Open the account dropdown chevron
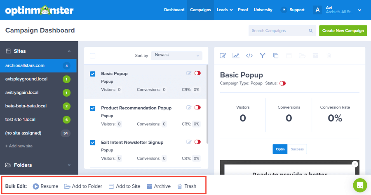371x195 pixels. [359, 10]
